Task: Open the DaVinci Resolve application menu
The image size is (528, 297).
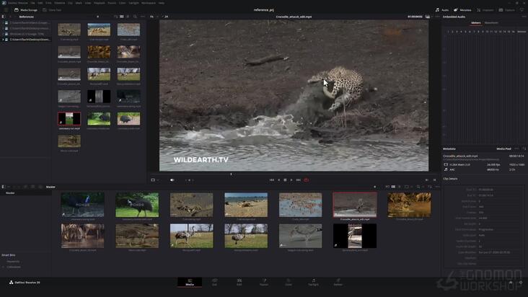Action: click(x=18, y=3)
